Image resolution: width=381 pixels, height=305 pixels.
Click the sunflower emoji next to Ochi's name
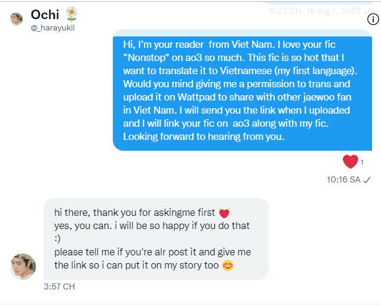click(x=72, y=14)
